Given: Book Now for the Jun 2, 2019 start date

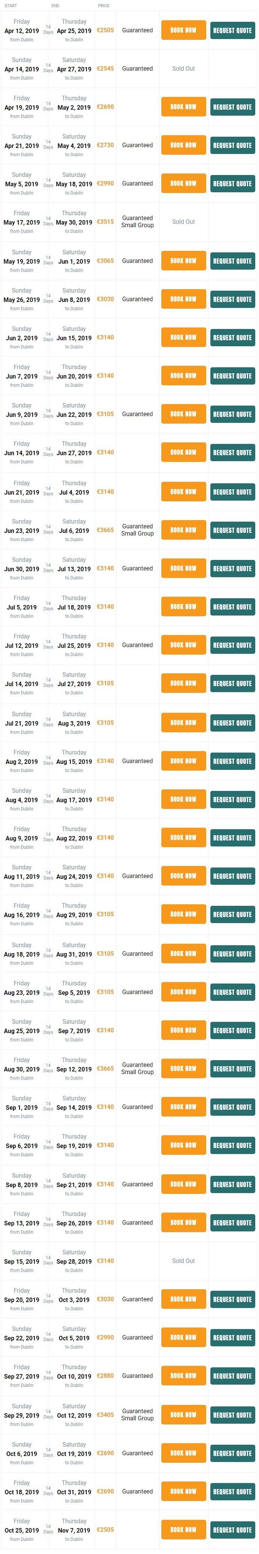Looking at the screenshot, I should (183, 337).
